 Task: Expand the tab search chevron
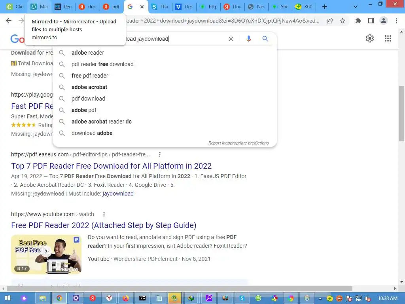point(356,7)
